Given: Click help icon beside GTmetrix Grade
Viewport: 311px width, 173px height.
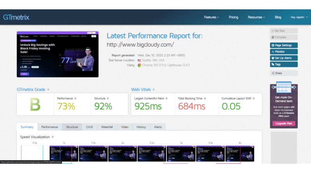Looking at the screenshot, I should coord(48,89).
